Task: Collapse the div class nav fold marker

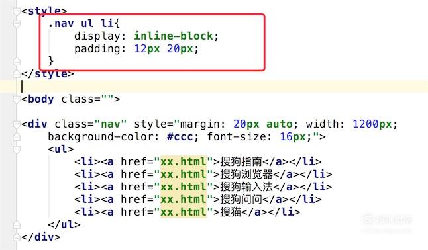Action: coord(17,124)
